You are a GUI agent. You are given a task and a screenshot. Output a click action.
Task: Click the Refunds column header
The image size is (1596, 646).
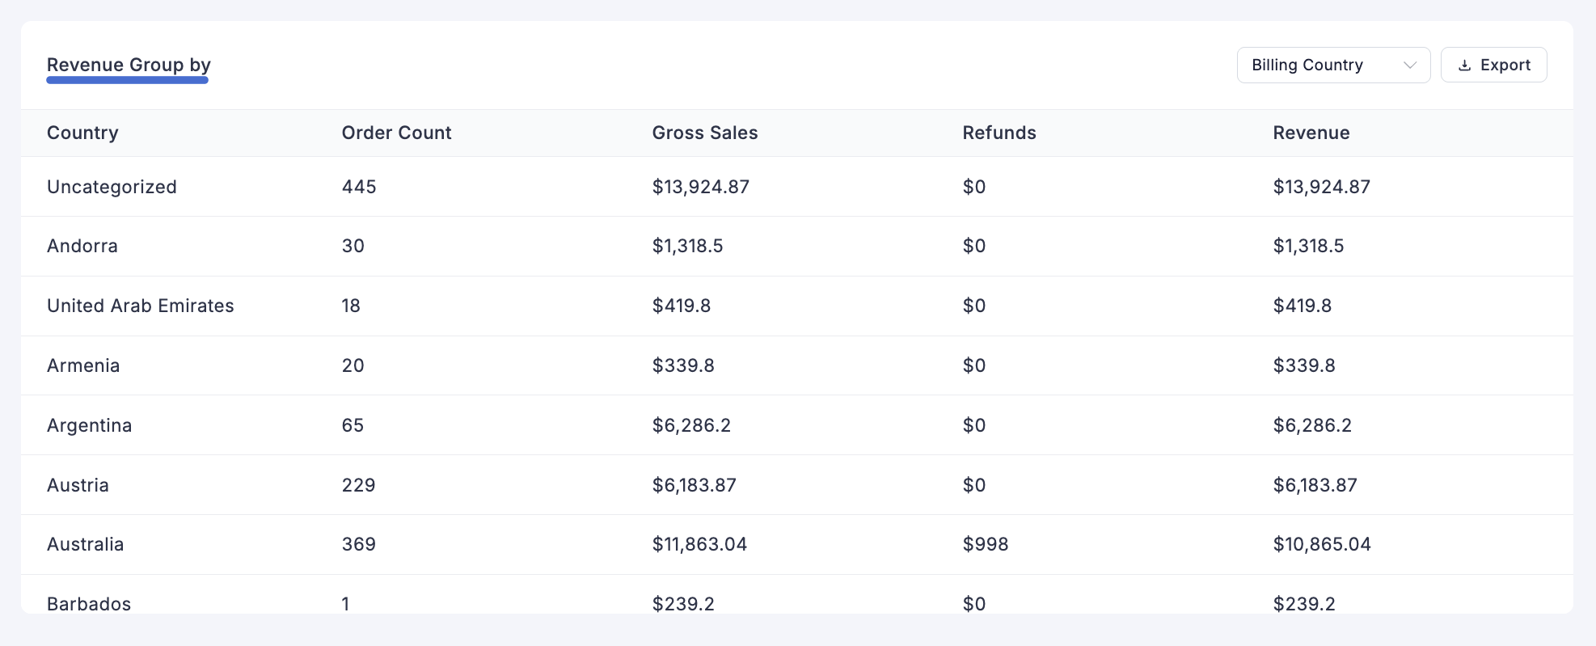click(999, 133)
